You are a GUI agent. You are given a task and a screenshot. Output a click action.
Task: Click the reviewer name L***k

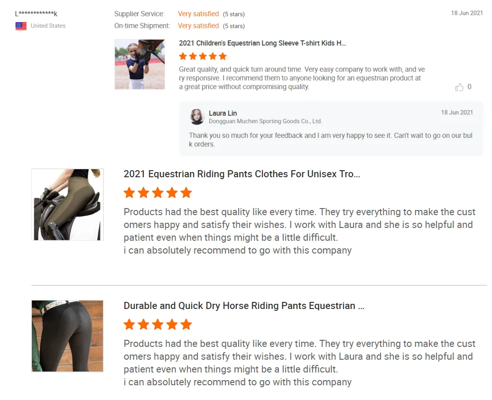pyautogui.click(x=36, y=13)
